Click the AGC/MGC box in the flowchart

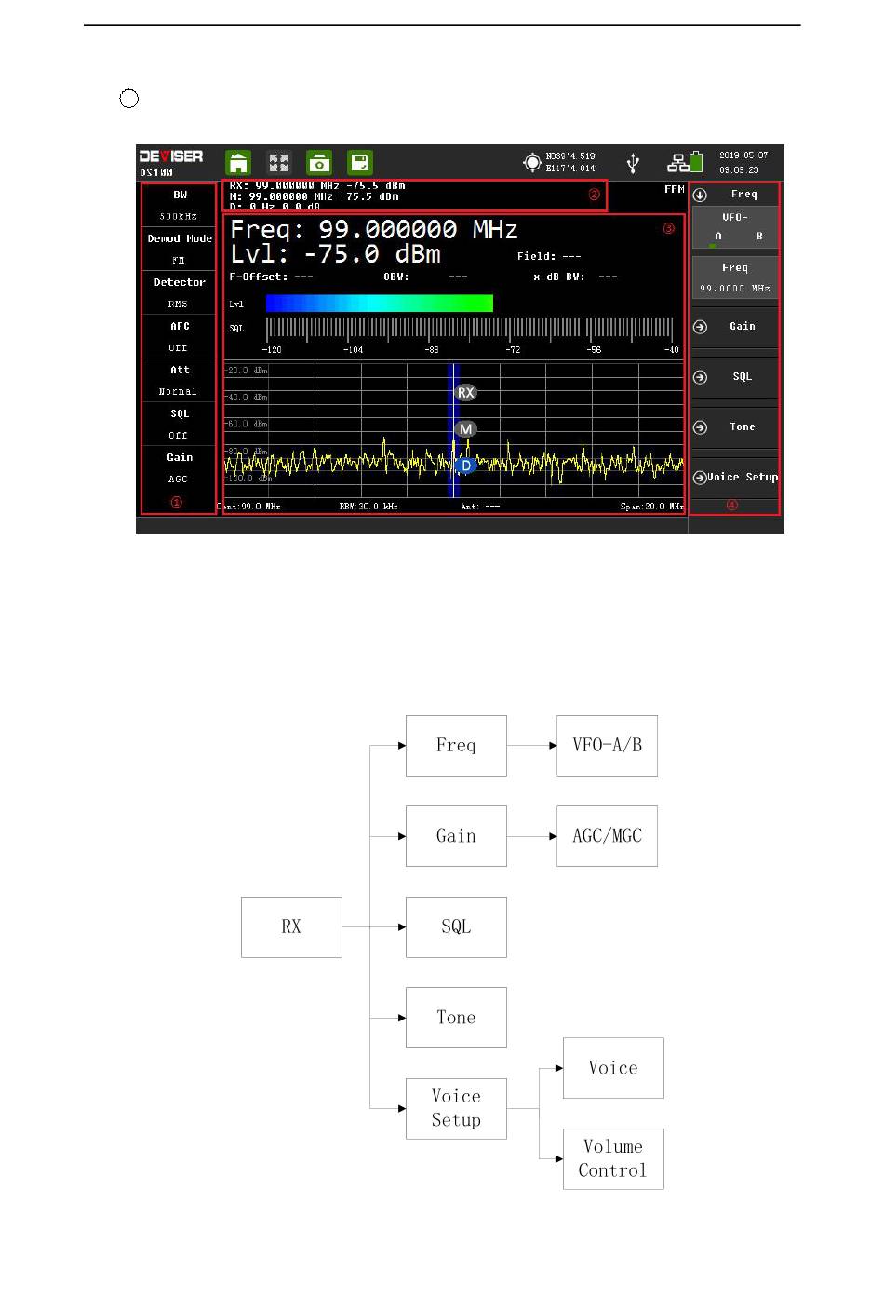point(607,836)
